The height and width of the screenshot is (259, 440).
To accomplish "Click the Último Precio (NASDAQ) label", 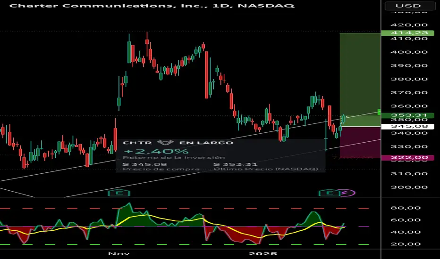I will [266, 169].
